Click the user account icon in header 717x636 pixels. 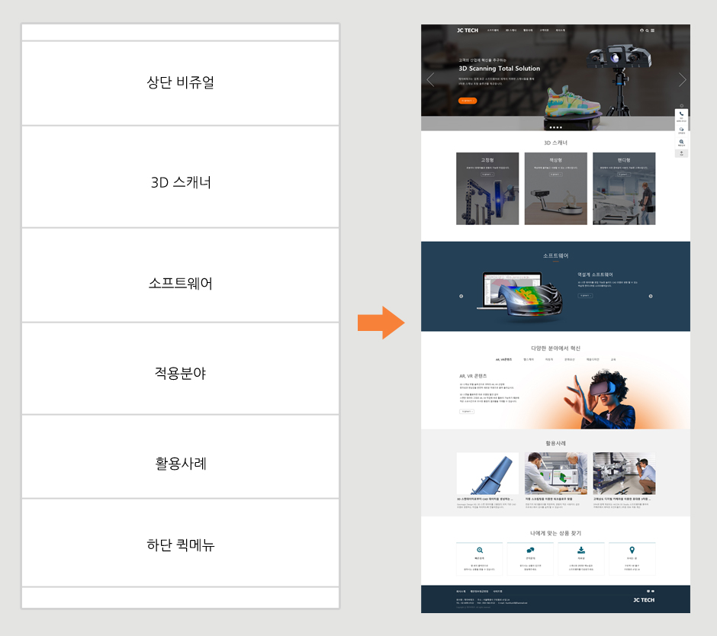click(x=641, y=31)
